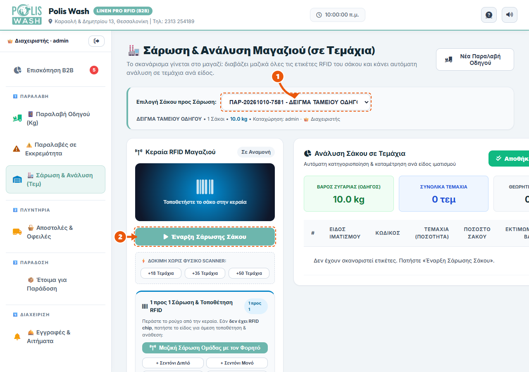Click the antenna icon beside Κεραία RFID Μαγαζιού
Viewport: 529px width, 372px height.
click(139, 152)
